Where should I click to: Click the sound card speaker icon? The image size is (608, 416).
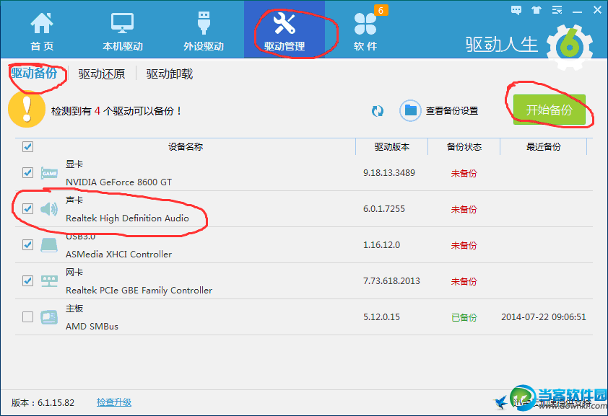point(49,209)
